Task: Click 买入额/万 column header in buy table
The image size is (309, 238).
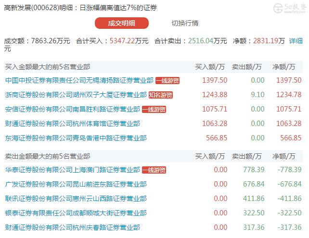Action: [210, 67]
